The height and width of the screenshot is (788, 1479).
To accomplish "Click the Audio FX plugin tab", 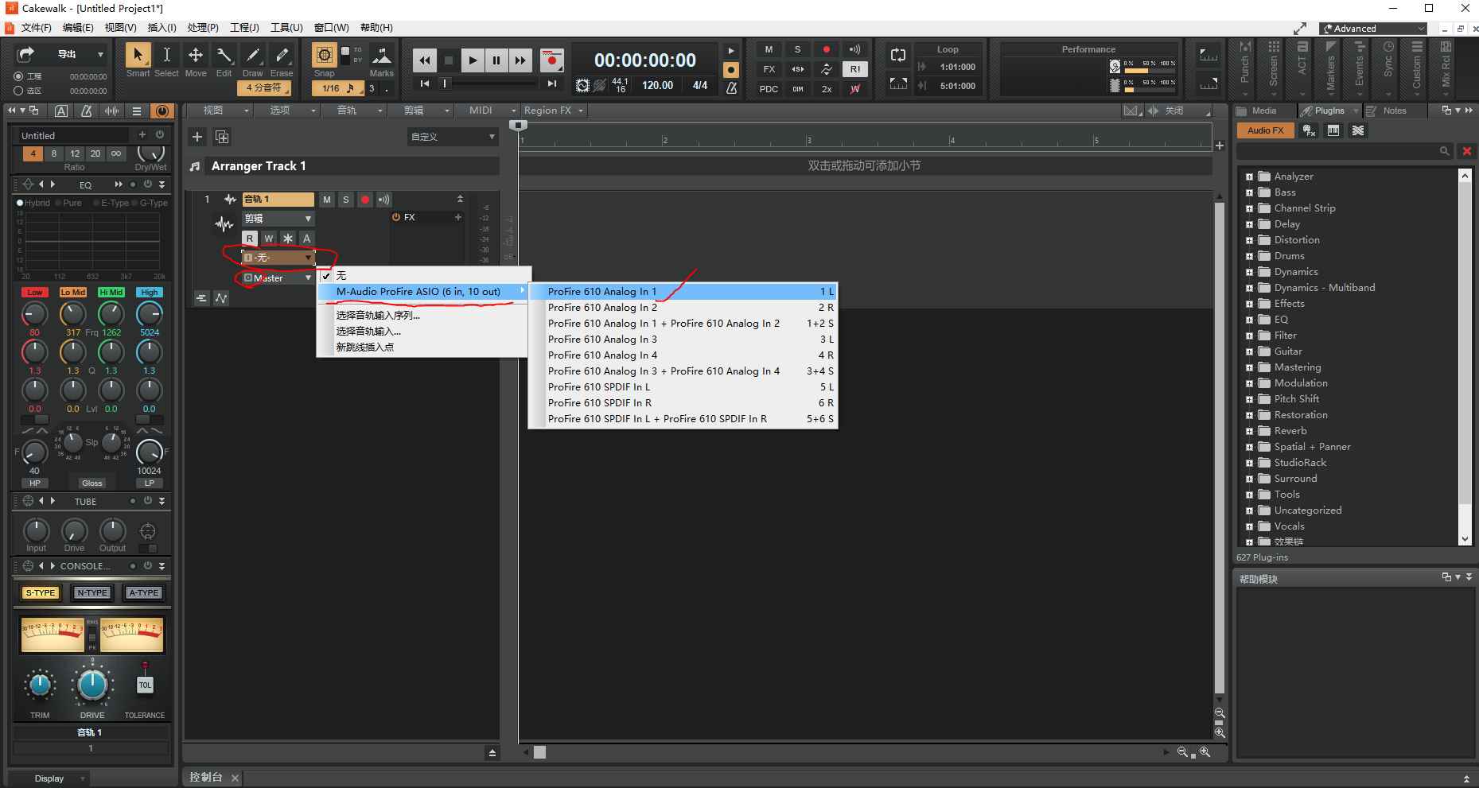I will (x=1265, y=130).
